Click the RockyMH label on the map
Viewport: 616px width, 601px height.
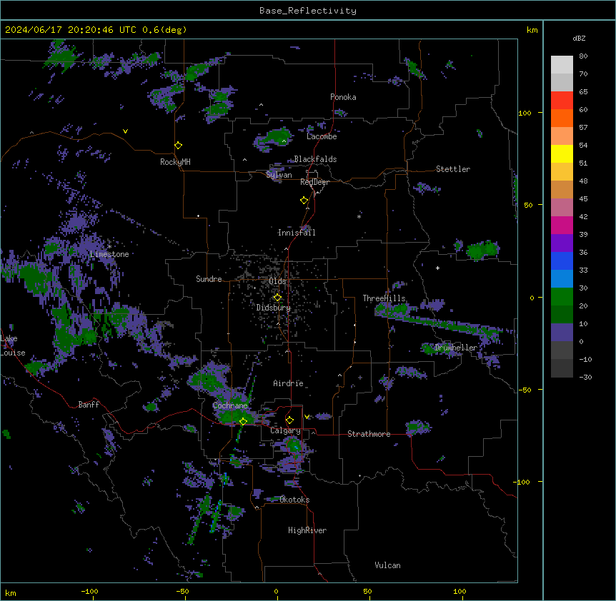pos(175,162)
